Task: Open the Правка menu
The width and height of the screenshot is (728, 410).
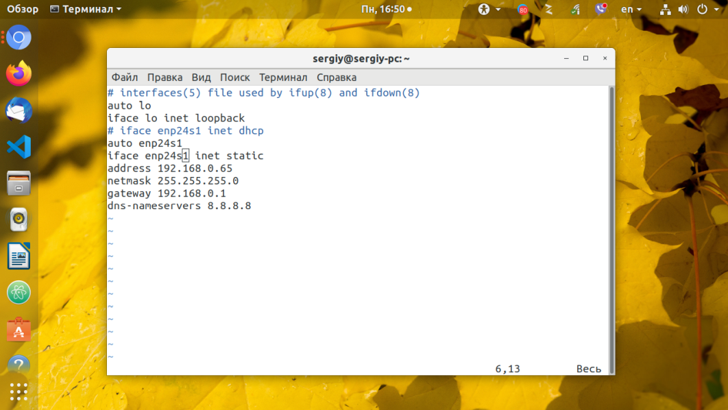Action: pos(165,77)
